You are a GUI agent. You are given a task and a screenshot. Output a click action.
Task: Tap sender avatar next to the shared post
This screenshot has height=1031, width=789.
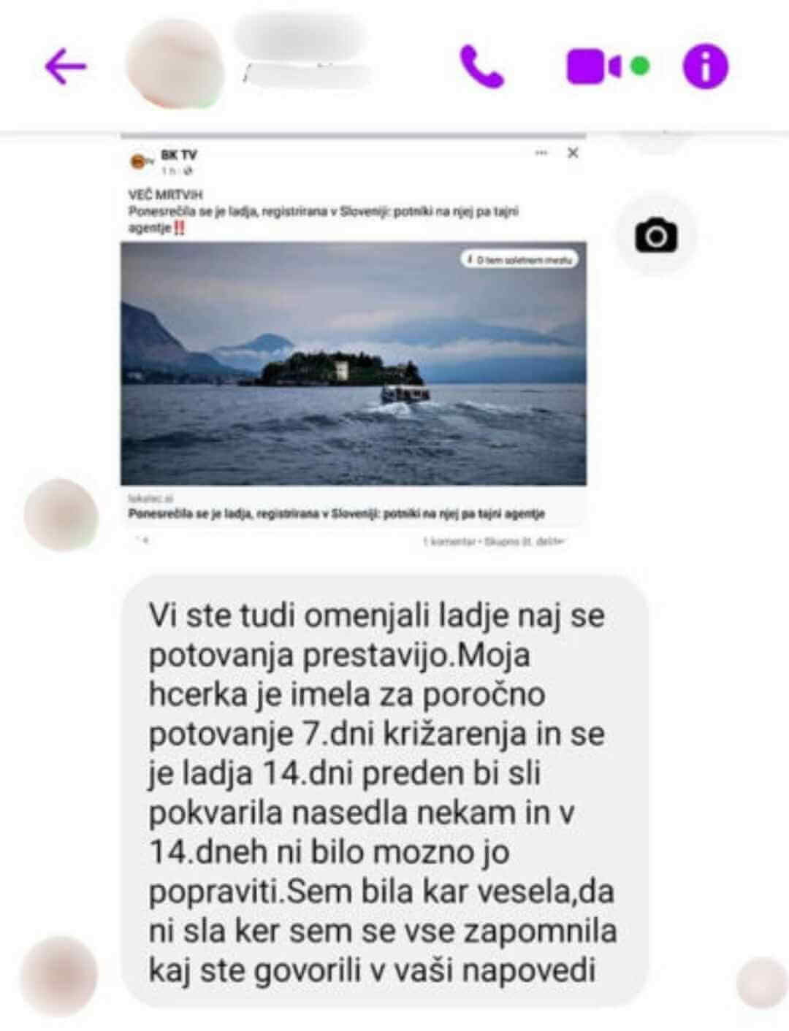61,515
